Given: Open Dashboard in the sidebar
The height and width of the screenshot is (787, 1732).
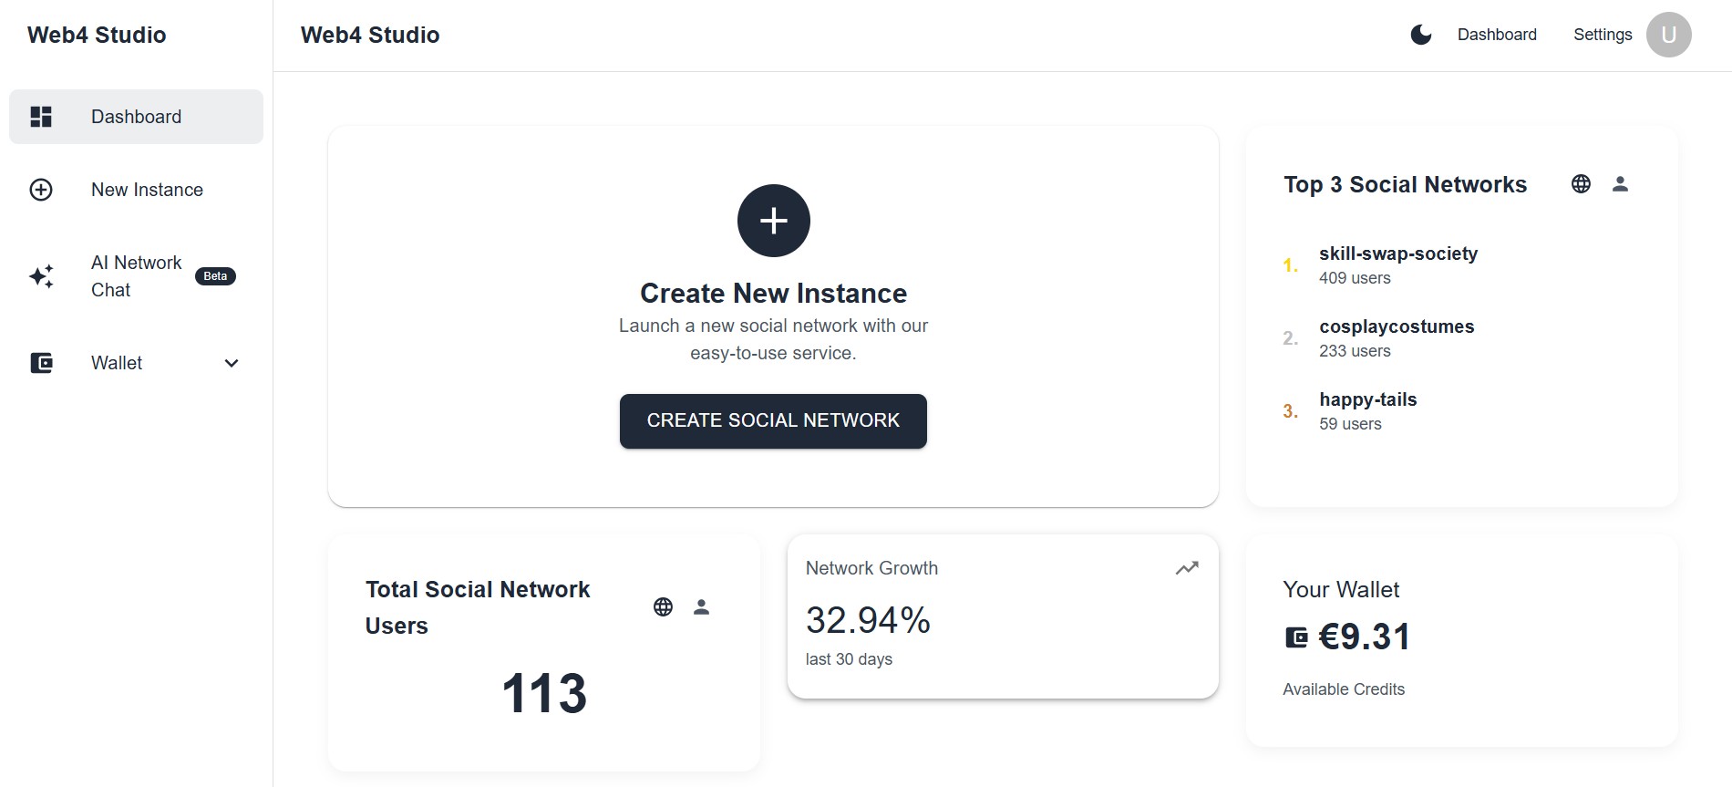Looking at the screenshot, I should [x=136, y=117].
